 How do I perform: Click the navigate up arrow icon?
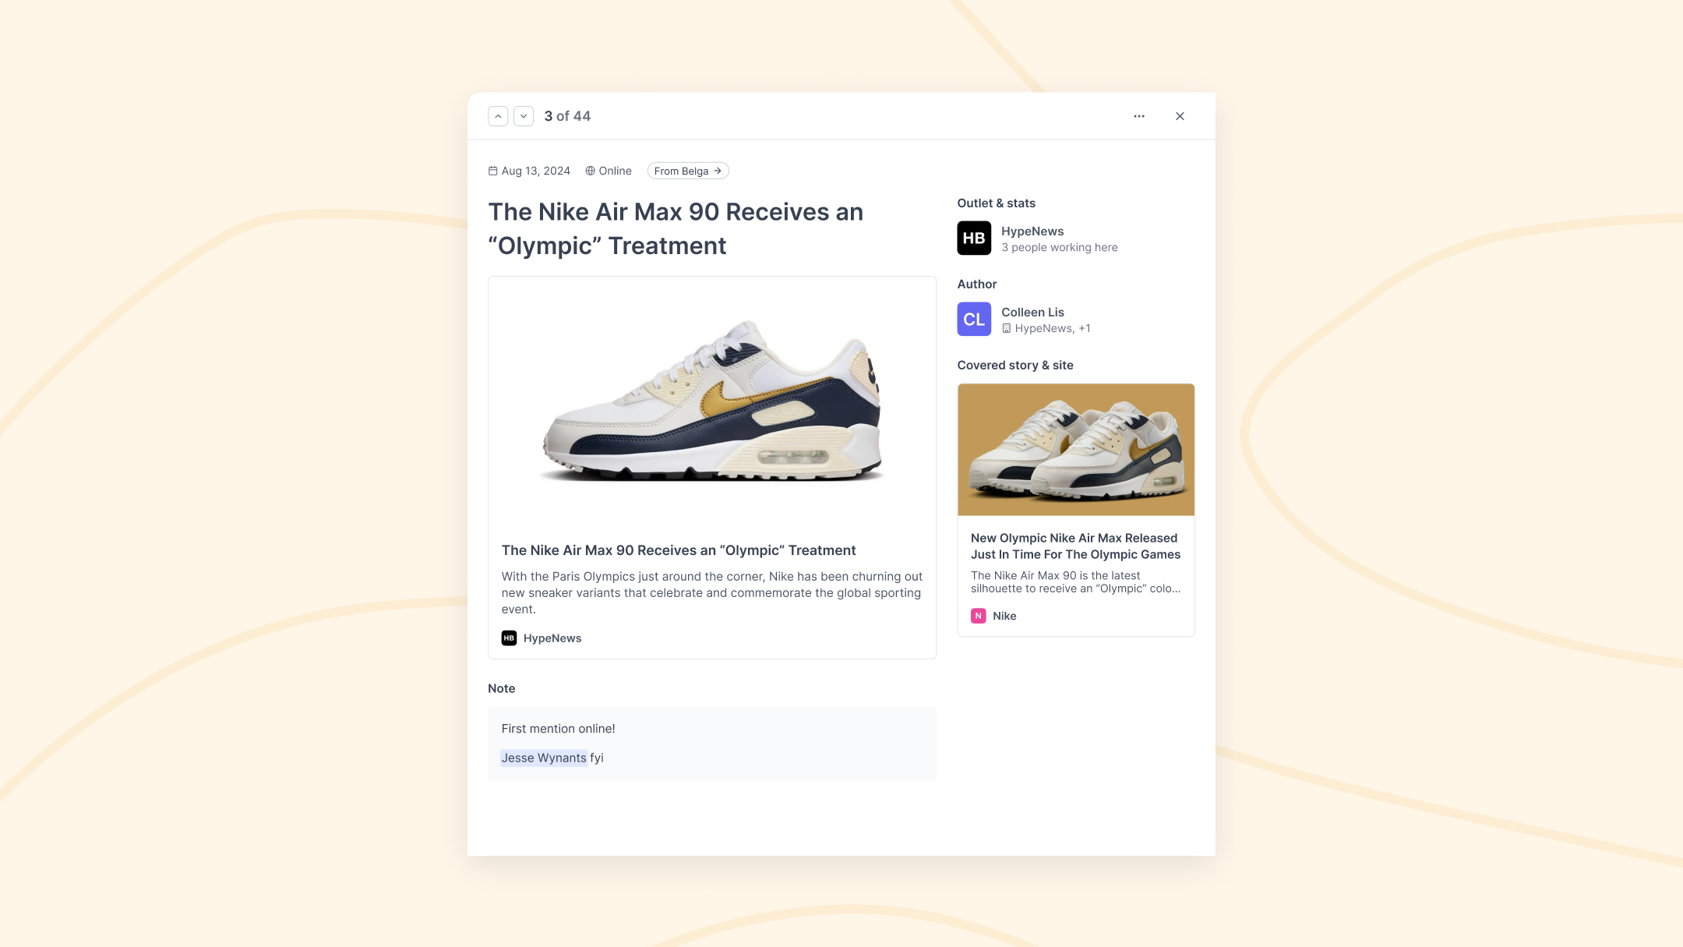point(498,115)
